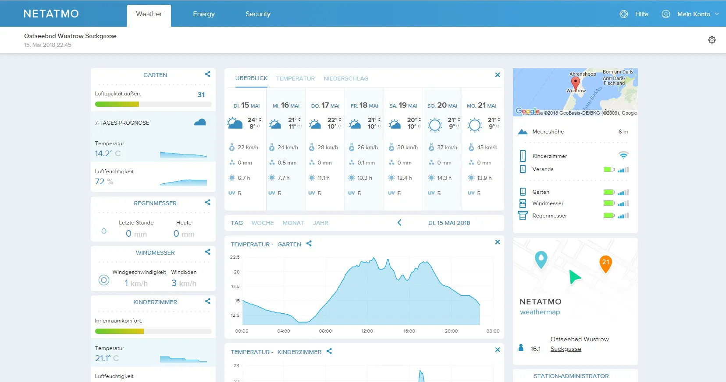The width and height of the screenshot is (726, 382).
Task: Close the forecast overview panel
Action: 497,75
